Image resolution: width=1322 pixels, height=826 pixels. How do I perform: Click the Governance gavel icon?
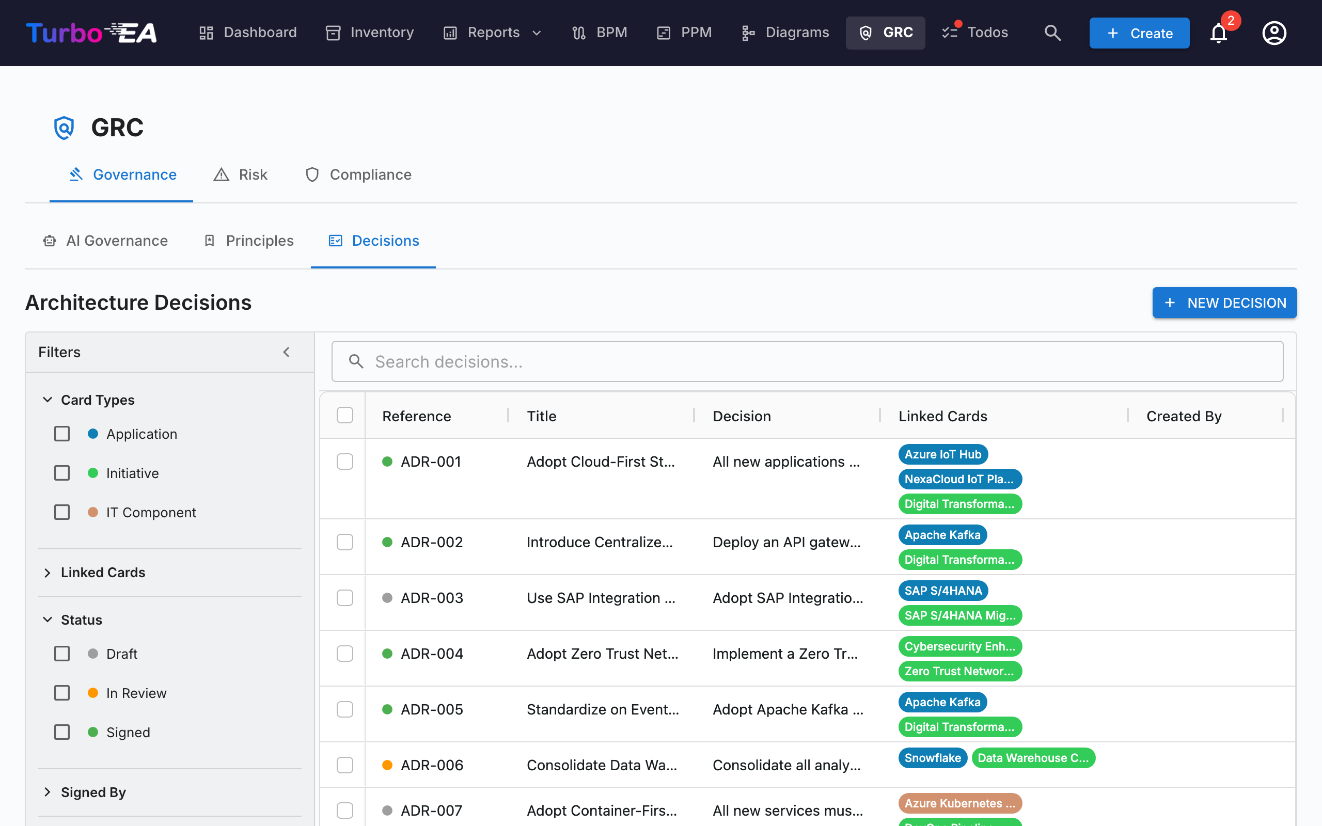pyautogui.click(x=76, y=174)
